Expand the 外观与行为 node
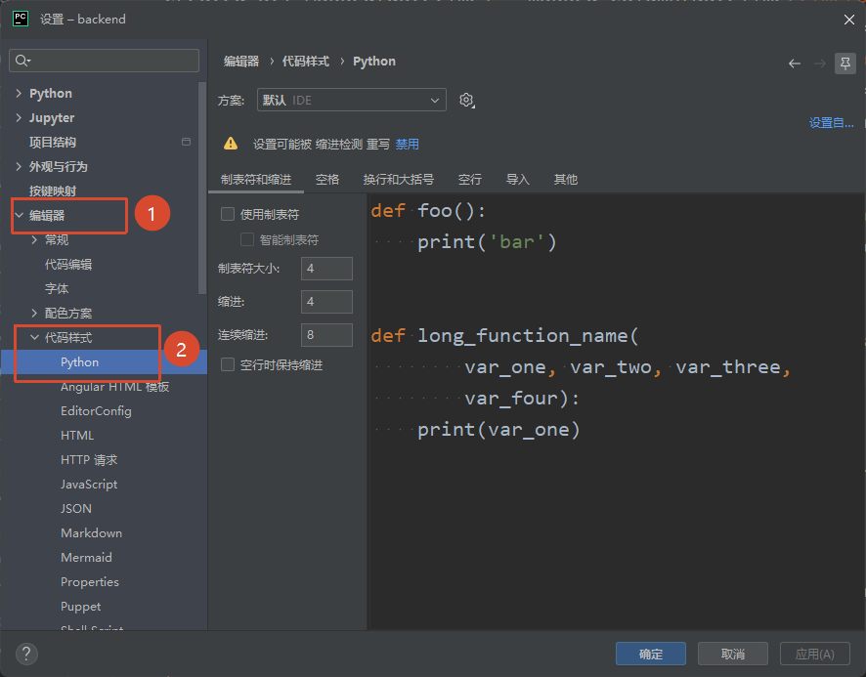 pos(19,166)
